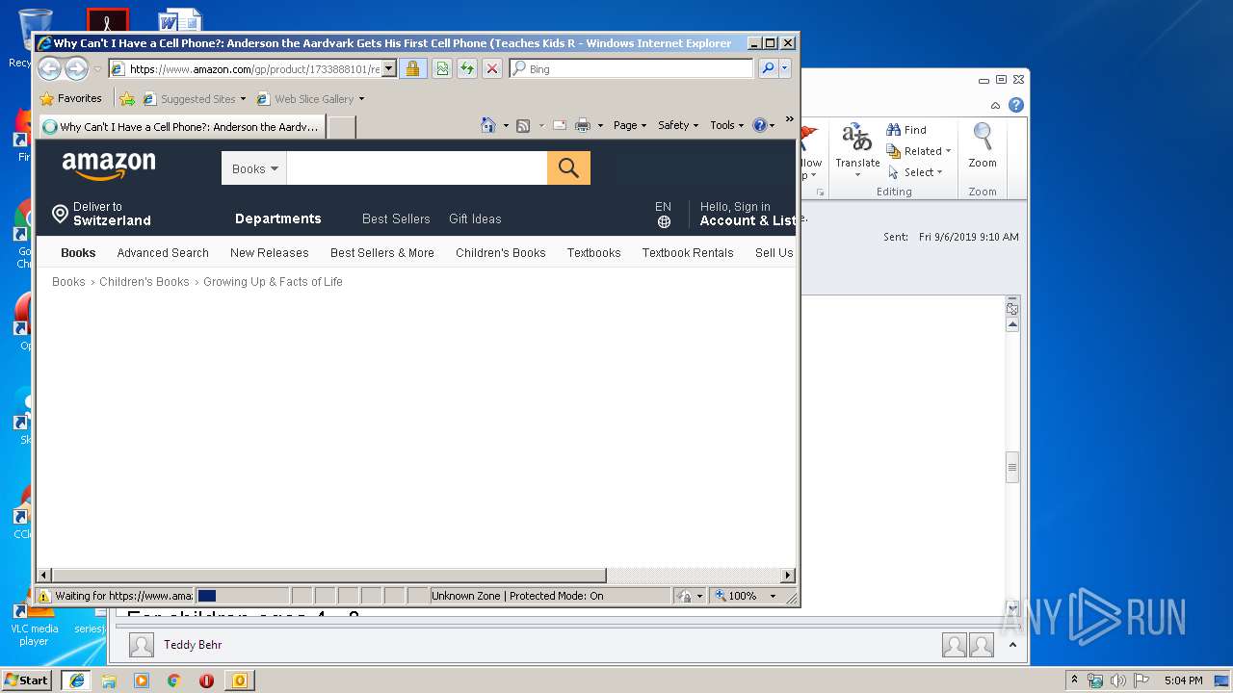1233x693 pixels.
Task: Click Find binoculars in Outlook ribbon
Action: pyautogui.click(x=906, y=130)
